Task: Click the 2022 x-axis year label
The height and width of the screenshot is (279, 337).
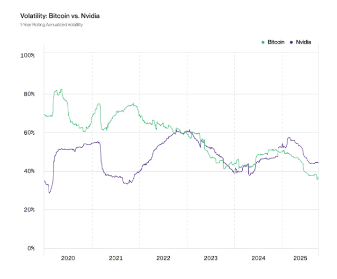Action: [x=163, y=258]
